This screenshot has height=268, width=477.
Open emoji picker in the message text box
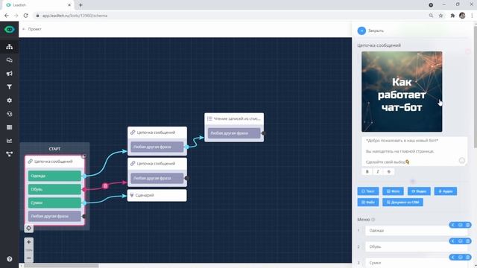(x=462, y=161)
